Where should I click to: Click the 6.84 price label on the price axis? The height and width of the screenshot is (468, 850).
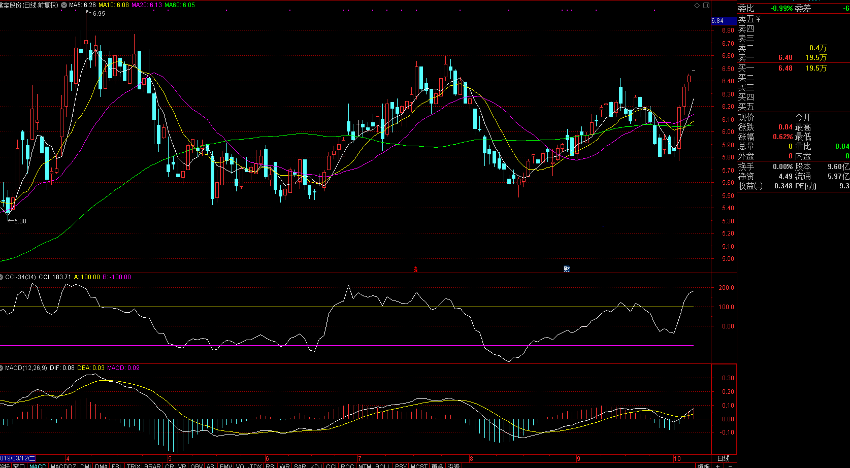724,21
